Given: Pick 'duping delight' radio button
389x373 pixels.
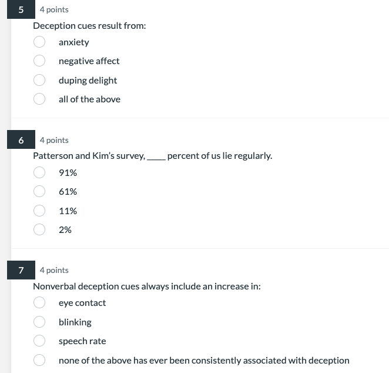Looking at the screenshot, I should (x=39, y=80).
